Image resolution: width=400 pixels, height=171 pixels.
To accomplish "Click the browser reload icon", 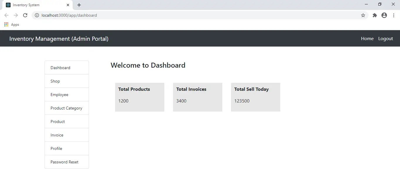I will (x=25, y=15).
